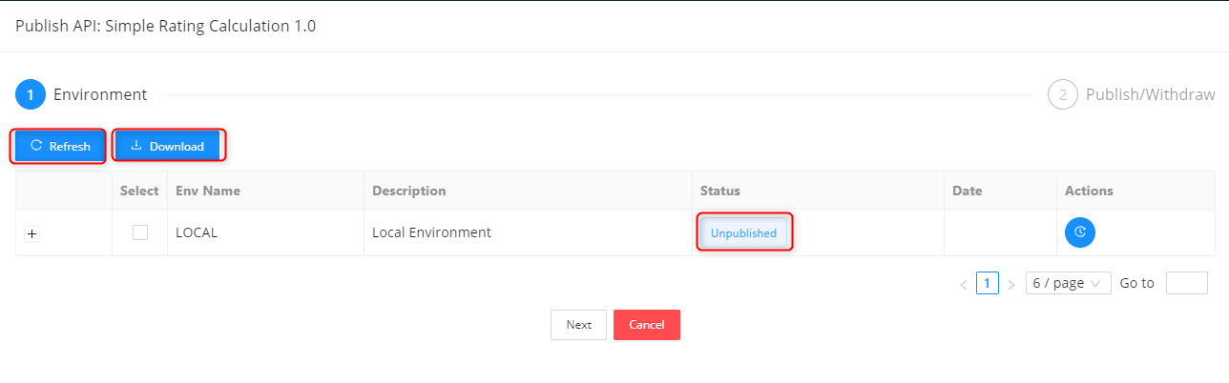Viewport: 1229px width, 383px height.
Task: Select step 1 Environment circle
Action: point(31,95)
